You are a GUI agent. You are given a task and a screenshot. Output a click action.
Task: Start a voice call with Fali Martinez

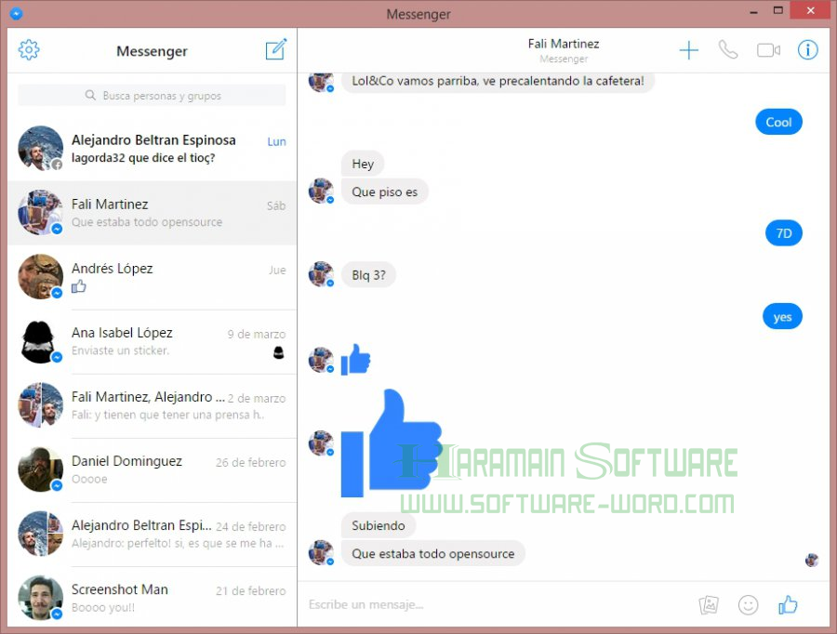pos(728,50)
